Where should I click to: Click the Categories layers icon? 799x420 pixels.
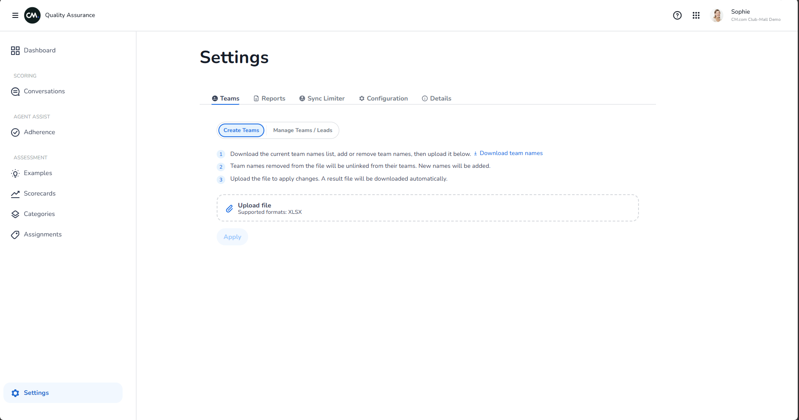(x=15, y=214)
